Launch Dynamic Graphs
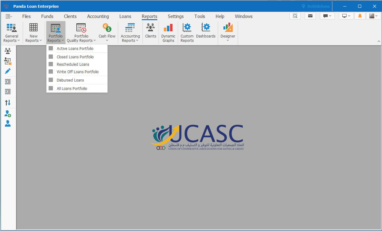The height and width of the screenshot is (231, 382). point(168,33)
